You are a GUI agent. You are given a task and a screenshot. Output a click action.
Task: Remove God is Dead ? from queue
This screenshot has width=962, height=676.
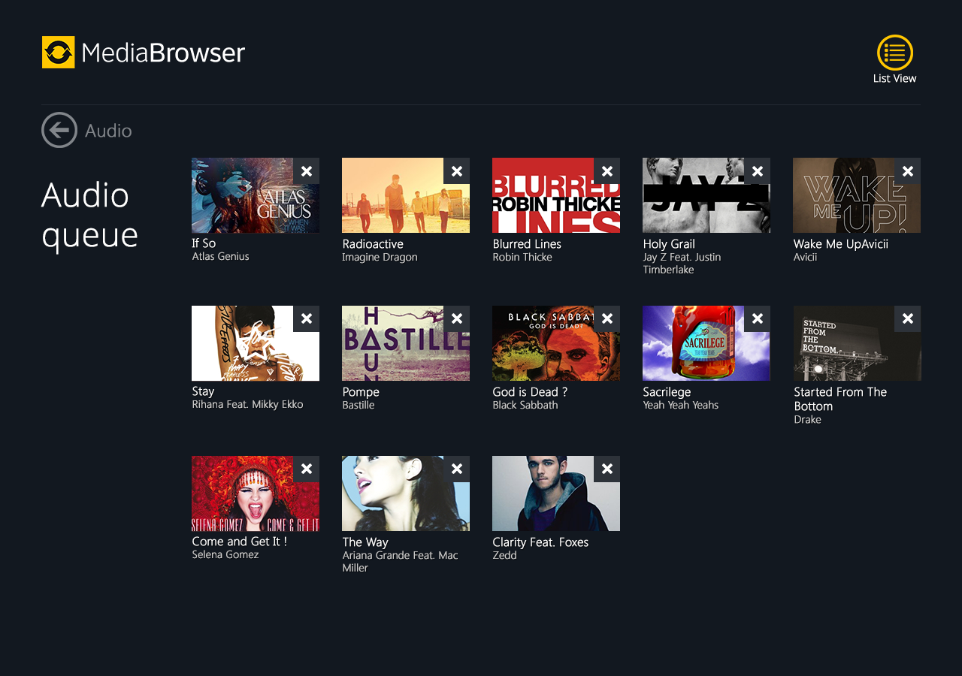pos(607,319)
